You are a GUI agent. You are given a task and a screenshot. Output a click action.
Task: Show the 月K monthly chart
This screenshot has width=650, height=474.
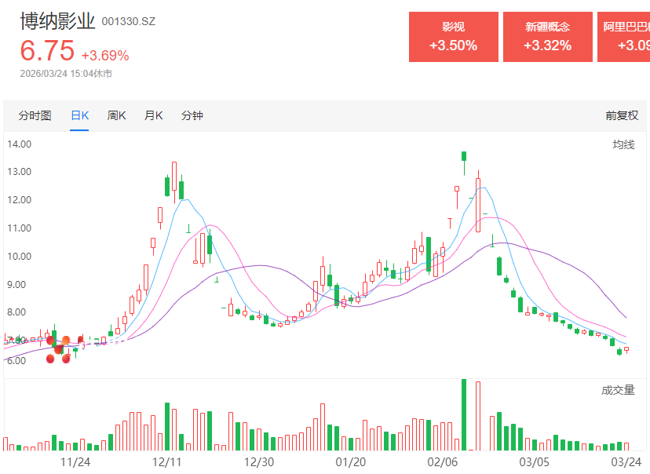[153, 115]
